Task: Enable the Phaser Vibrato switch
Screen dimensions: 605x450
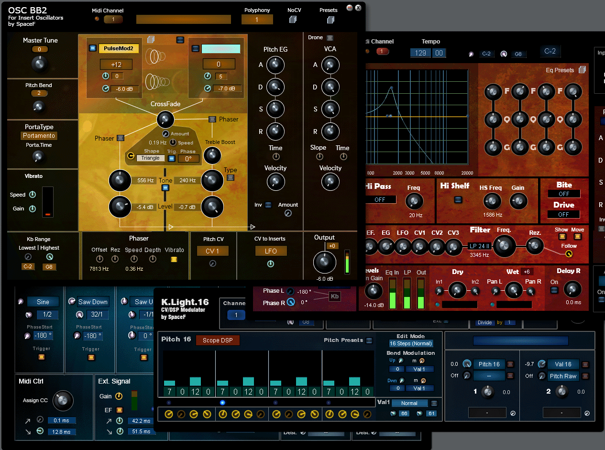Action: coord(174,259)
